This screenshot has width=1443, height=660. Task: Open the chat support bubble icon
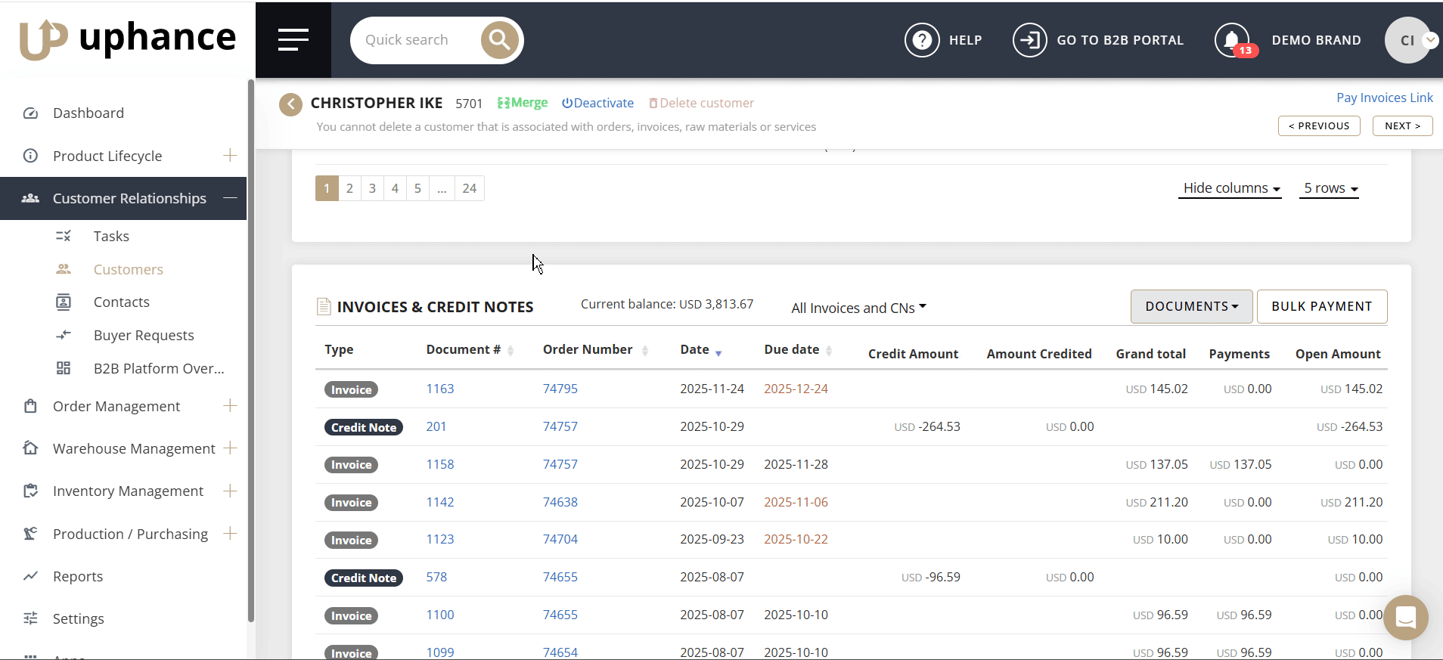1405,618
